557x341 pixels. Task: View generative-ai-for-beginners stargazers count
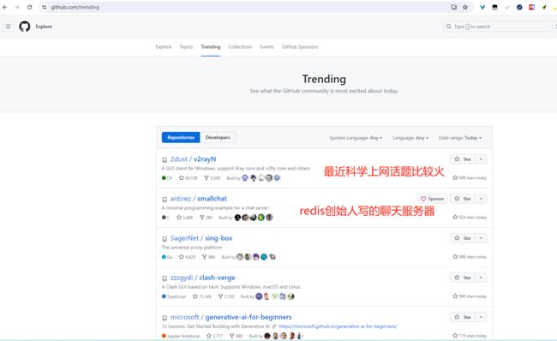214,336
